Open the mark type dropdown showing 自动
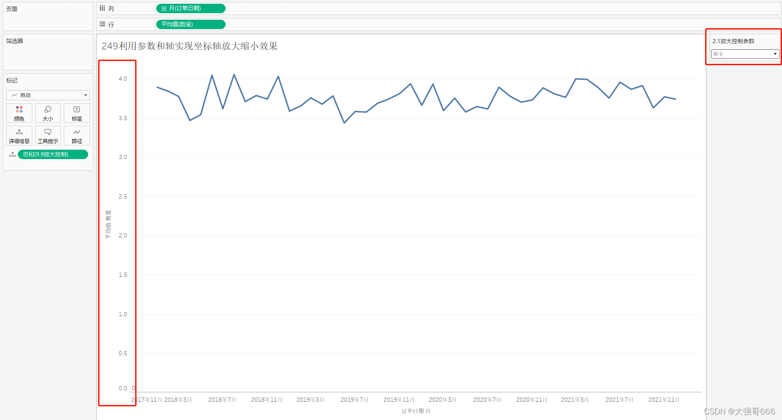Screen dimensions: 782x420 coord(48,95)
